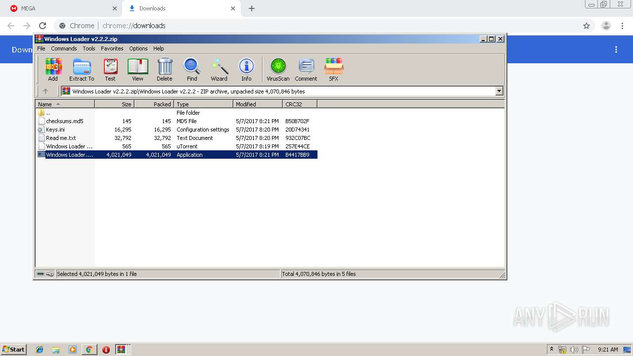The width and height of the screenshot is (633, 356).
Task: Show hidden tray icons arrow
Action: 551,349
